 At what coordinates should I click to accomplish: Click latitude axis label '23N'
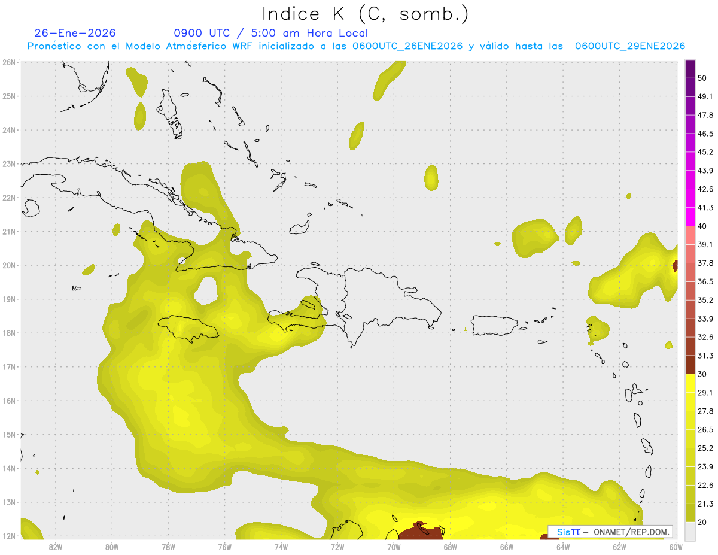[x=8, y=163]
